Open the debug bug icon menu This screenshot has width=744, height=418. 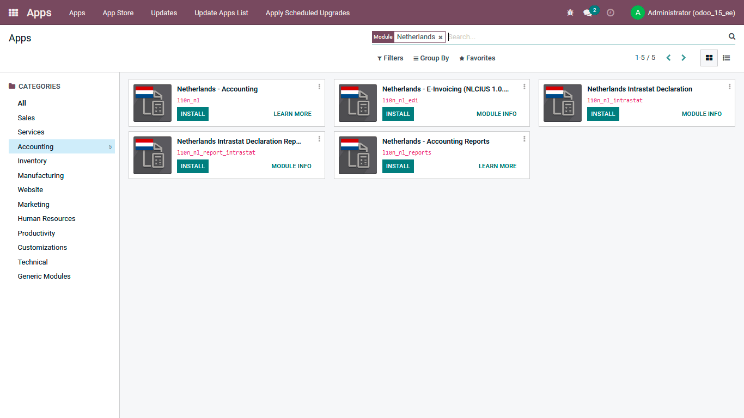570,13
